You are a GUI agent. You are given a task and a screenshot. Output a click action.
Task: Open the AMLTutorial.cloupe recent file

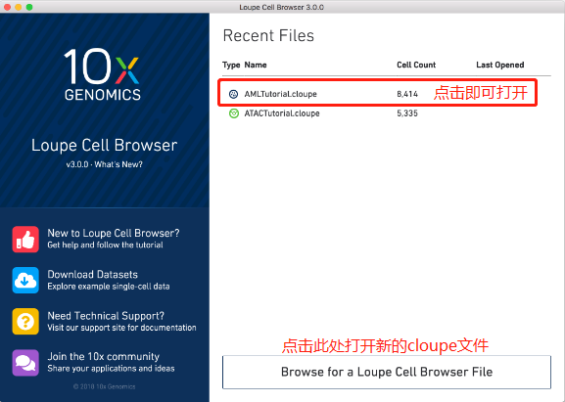click(377, 94)
